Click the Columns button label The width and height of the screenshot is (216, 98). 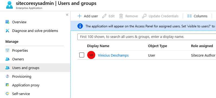coord(200,16)
